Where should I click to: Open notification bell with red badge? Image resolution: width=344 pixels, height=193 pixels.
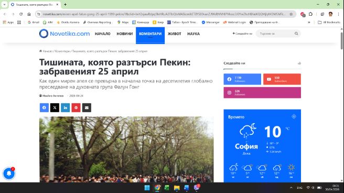tap(9, 174)
